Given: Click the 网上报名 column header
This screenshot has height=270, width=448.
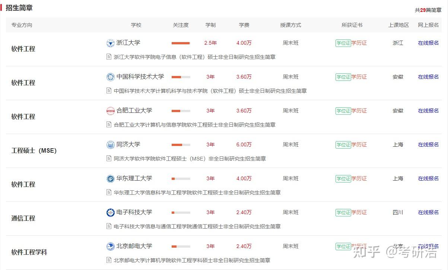Looking at the screenshot, I should pos(428,25).
